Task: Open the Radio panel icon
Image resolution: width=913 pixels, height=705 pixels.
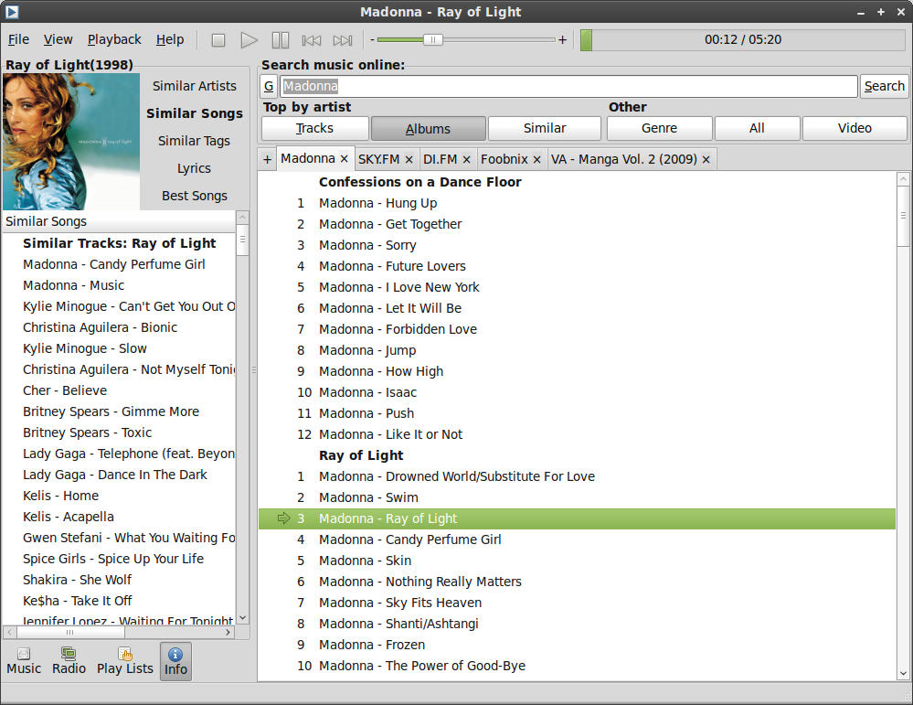Action: pyautogui.click(x=69, y=661)
